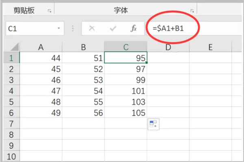Select cell A4 containing 47
The width and height of the screenshot is (244, 162).
click(x=41, y=90)
